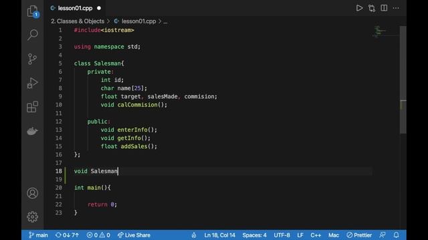Click feedback icon in status bar
Viewport: 428px width, 240px height.
click(x=383, y=235)
